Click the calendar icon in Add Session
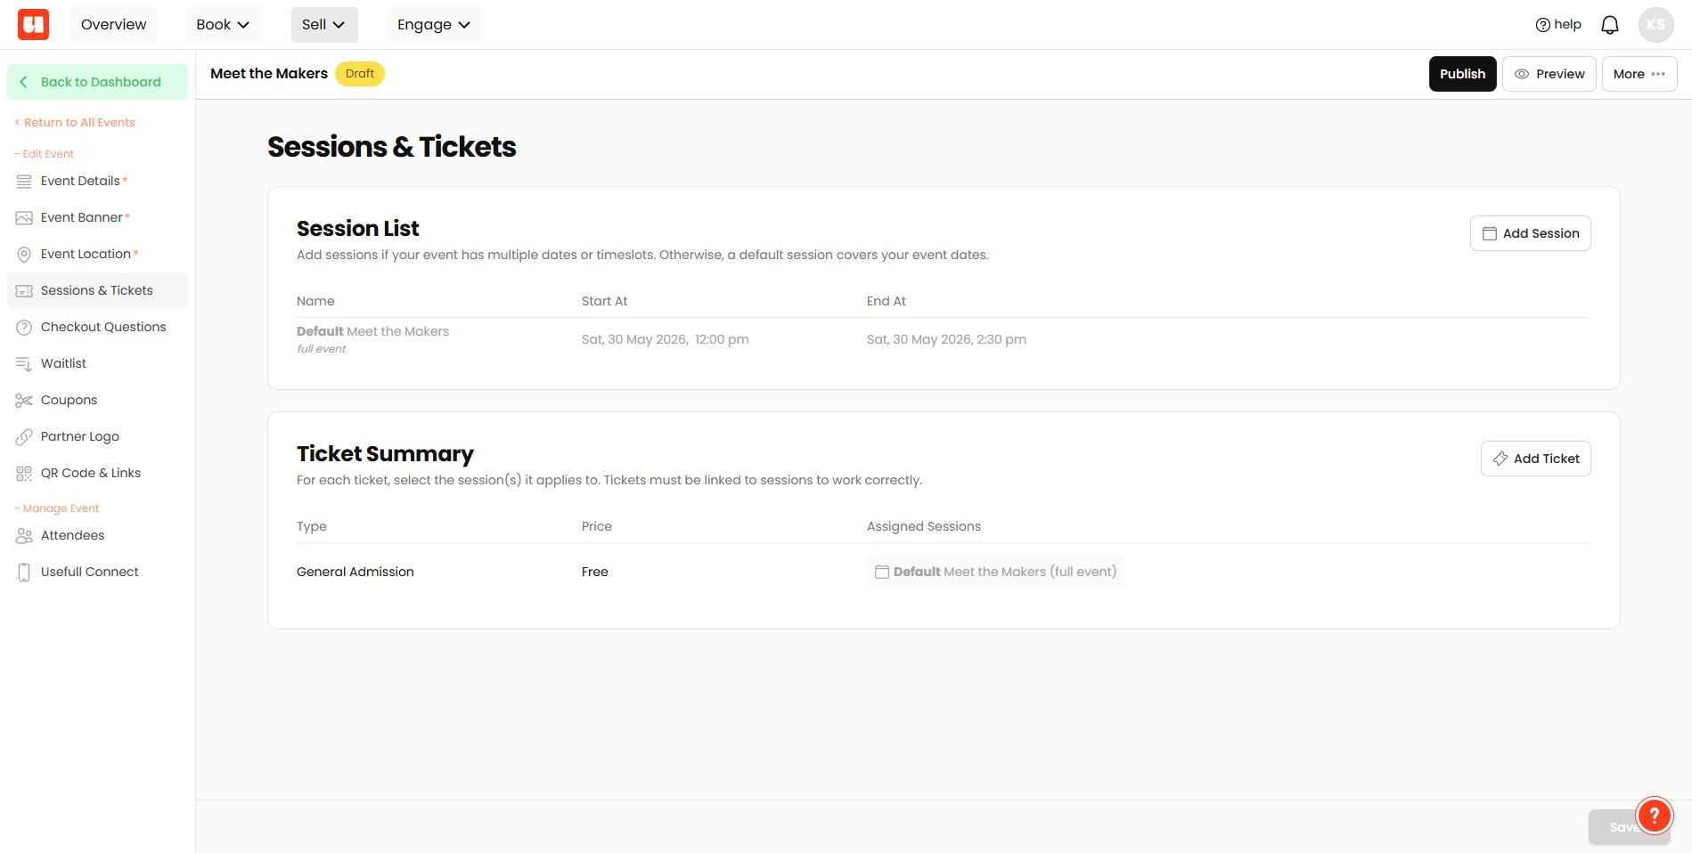Image resolution: width=1692 pixels, height=853 pixels. [1489, 233]
